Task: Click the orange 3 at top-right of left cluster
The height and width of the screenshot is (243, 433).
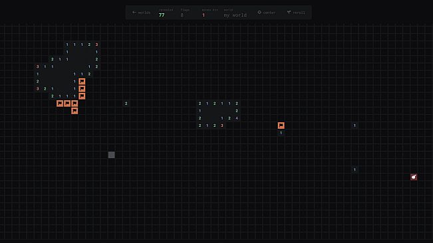Action: 96,44
